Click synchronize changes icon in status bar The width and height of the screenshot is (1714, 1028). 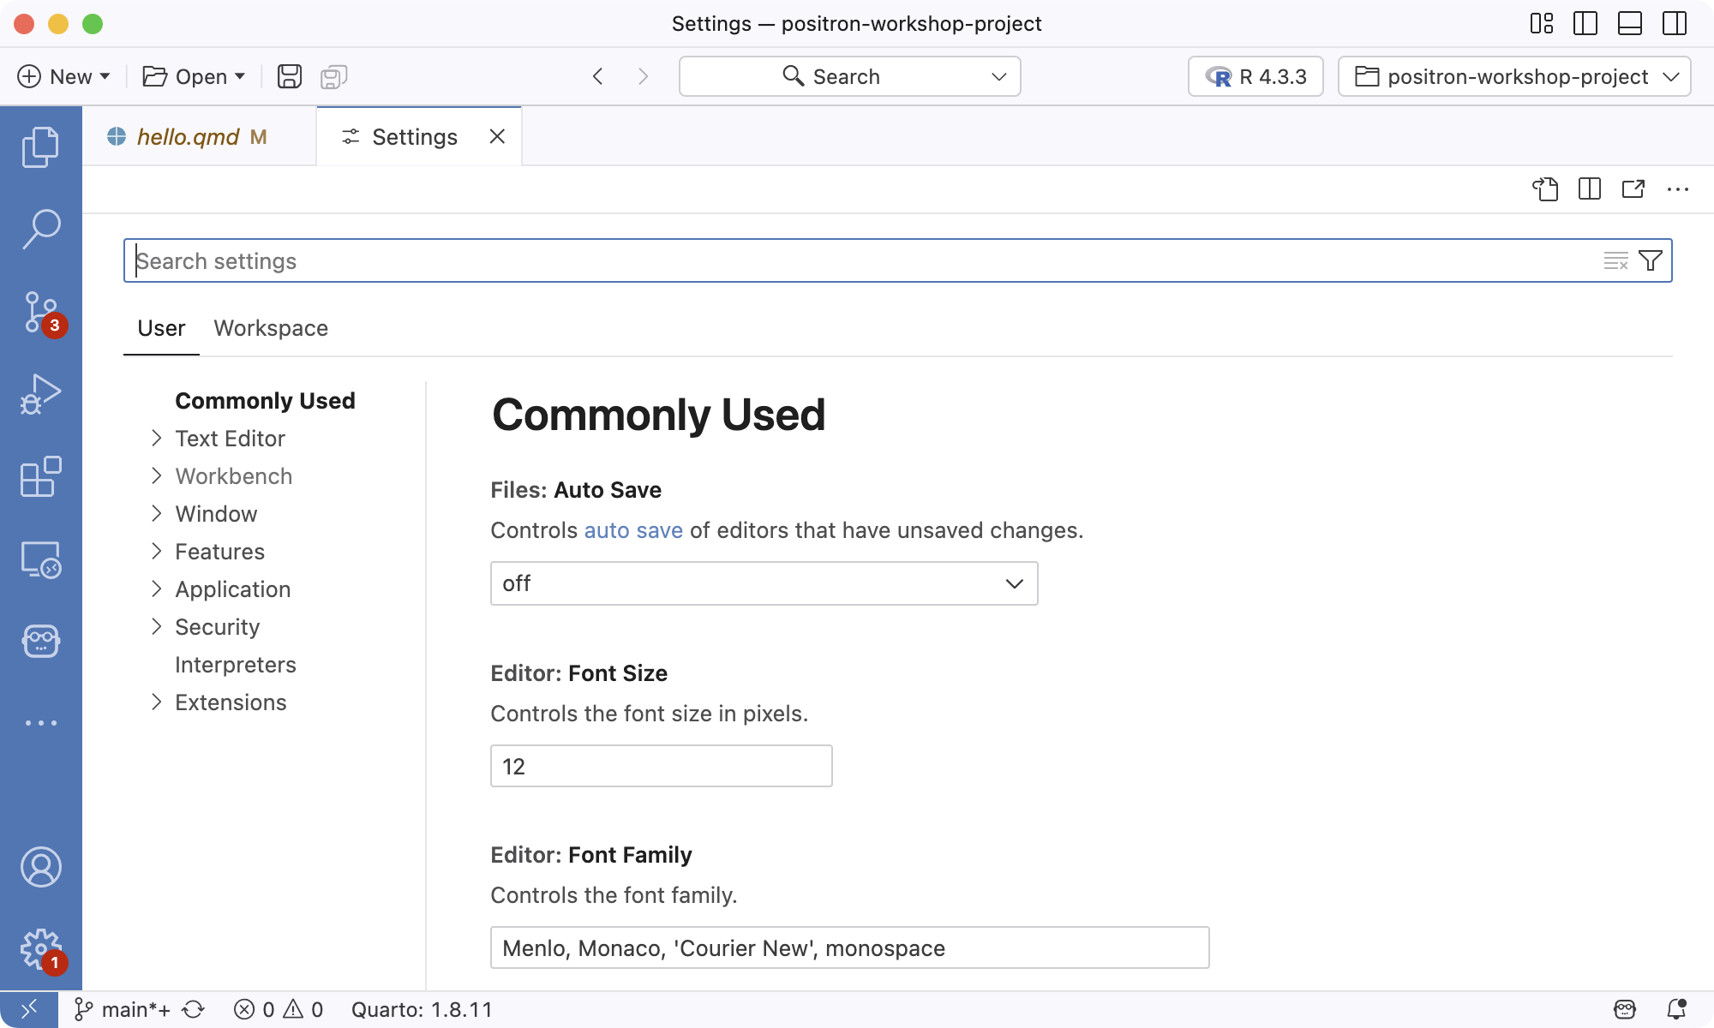194,1009
